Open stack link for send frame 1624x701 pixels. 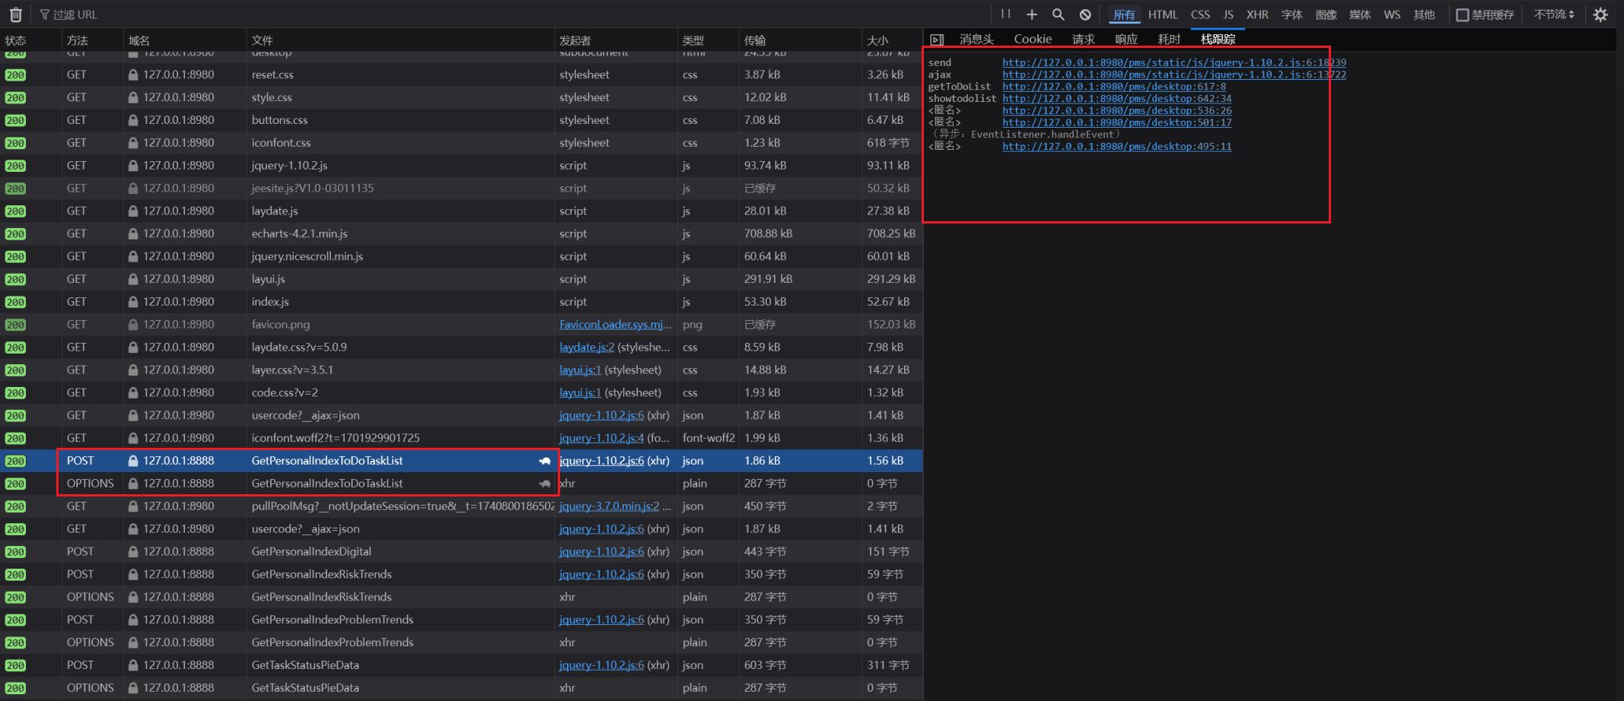pyautogui.click(x=1173, y=63)
